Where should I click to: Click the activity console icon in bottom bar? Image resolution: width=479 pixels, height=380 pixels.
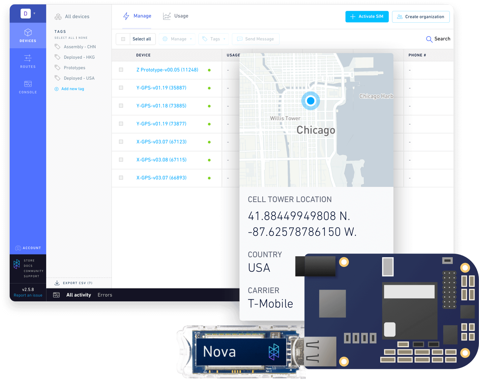tap(56, 295)
